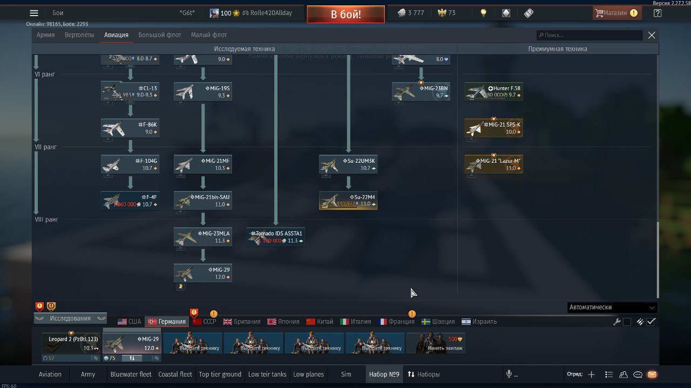Select Швеция nation tab

pos(438,322)
